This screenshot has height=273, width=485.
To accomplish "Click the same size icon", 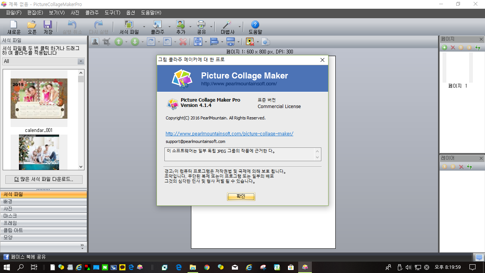I will pos(230,42).
